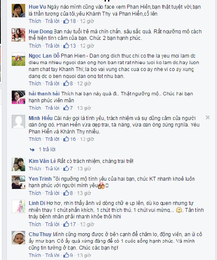The width and height of the screenshot is (217, 260).
Task: Reply to Hue Dong's comment via Trả lời
Action: click(x=53, y=45)
